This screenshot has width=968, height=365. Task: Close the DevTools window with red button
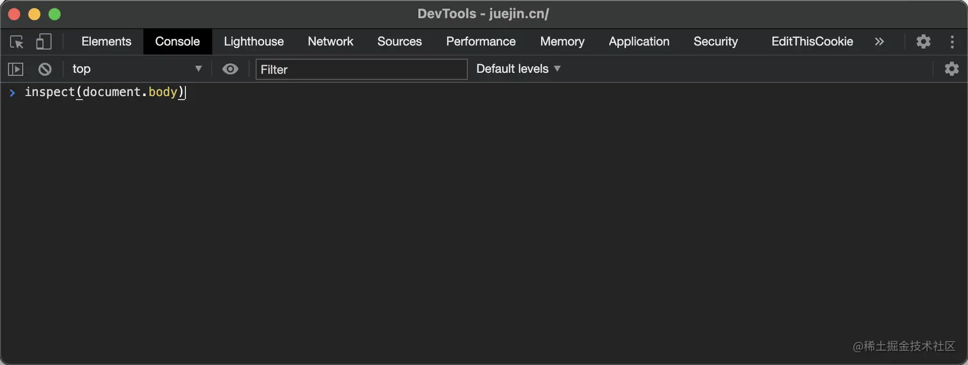click(x=14, y=14)
